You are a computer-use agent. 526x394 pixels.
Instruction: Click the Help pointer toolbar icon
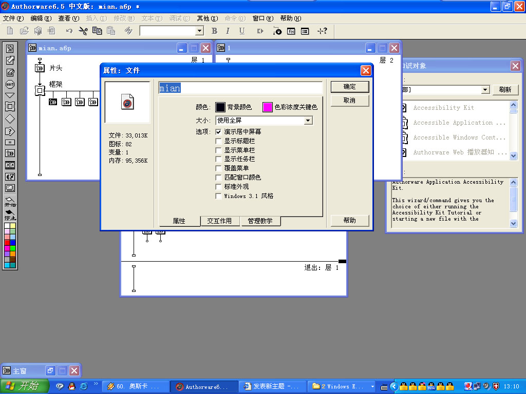pyautogui.click(x=322, y=31)
